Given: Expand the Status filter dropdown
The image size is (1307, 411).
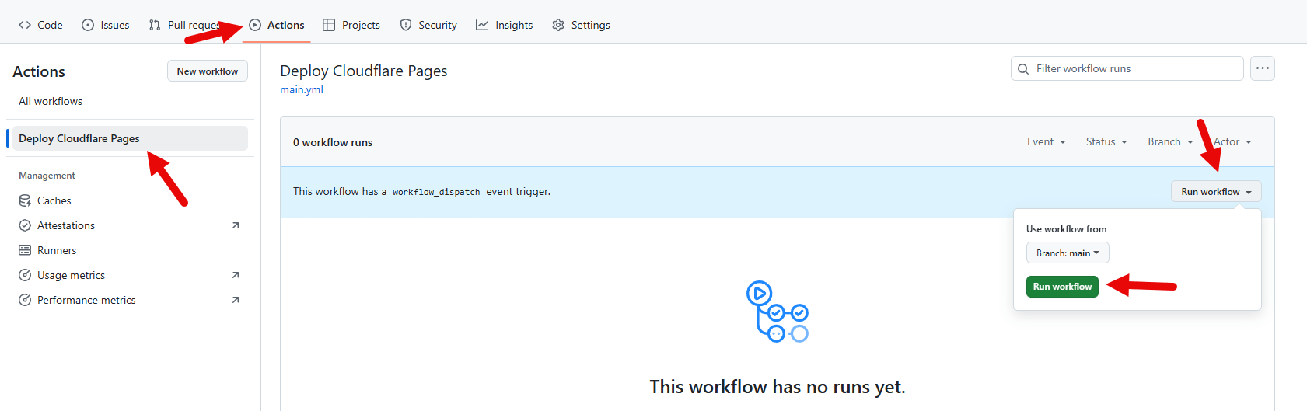Looking at the screenshot, I should [x=1106, y=141].
